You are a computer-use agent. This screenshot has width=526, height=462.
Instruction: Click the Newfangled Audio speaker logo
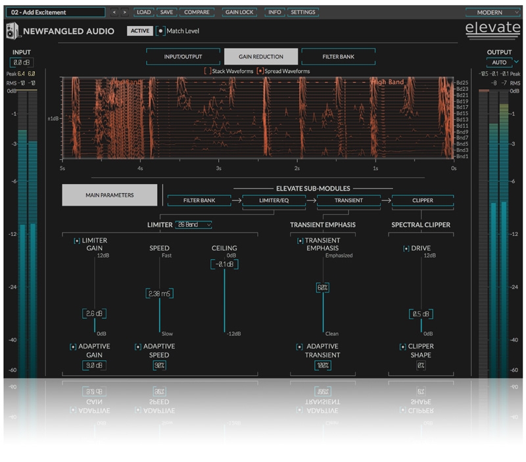click(x=13, y=31)
